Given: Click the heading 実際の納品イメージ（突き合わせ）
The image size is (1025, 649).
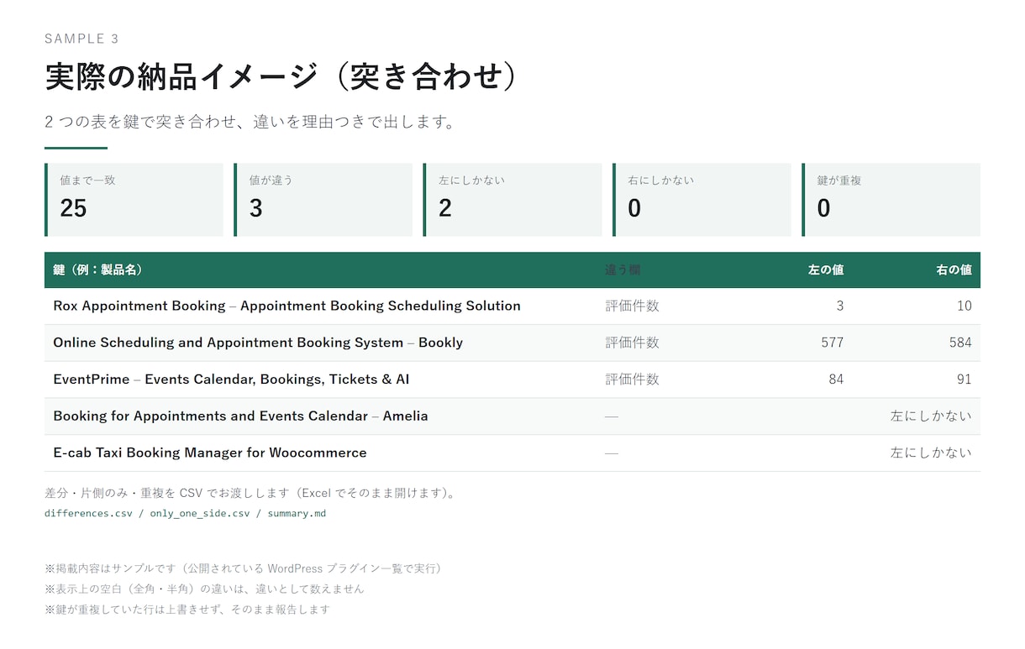Looking at the screenshot, I should [x=281, y=77].
